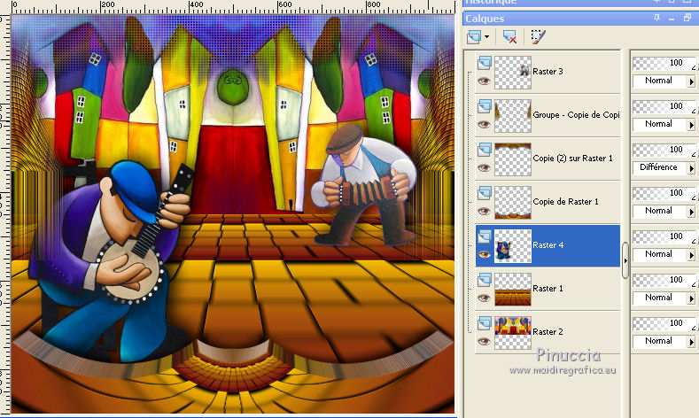Viewport: 699px width, 418px height.
Task: Open blend mode dropdown for Raster 4
Action: (x=691, y=255)
